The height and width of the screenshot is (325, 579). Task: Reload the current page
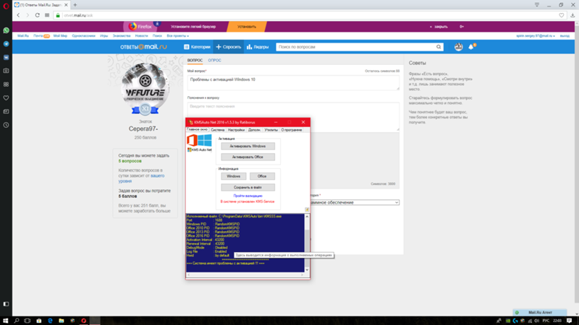click(38, 15)
